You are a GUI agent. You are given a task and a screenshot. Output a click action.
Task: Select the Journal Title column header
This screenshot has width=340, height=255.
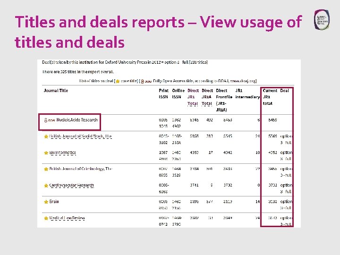point(56,91)
